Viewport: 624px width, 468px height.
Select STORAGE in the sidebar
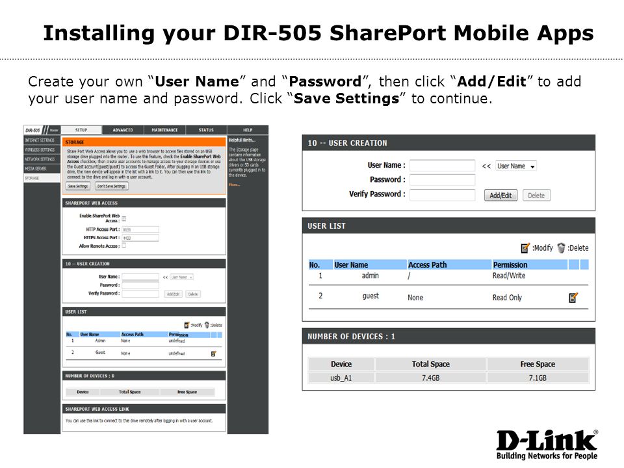[42, 178]
